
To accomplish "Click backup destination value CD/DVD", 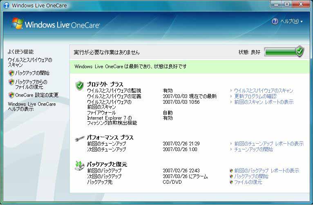I will pos(172,182).
